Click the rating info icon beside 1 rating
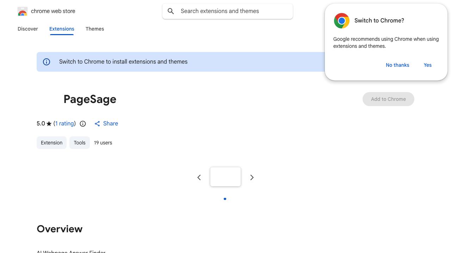Screen dimensions: 451x253 83,124
